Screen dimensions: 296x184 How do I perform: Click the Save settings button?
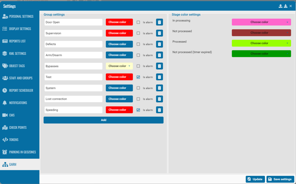coord(280,179)
